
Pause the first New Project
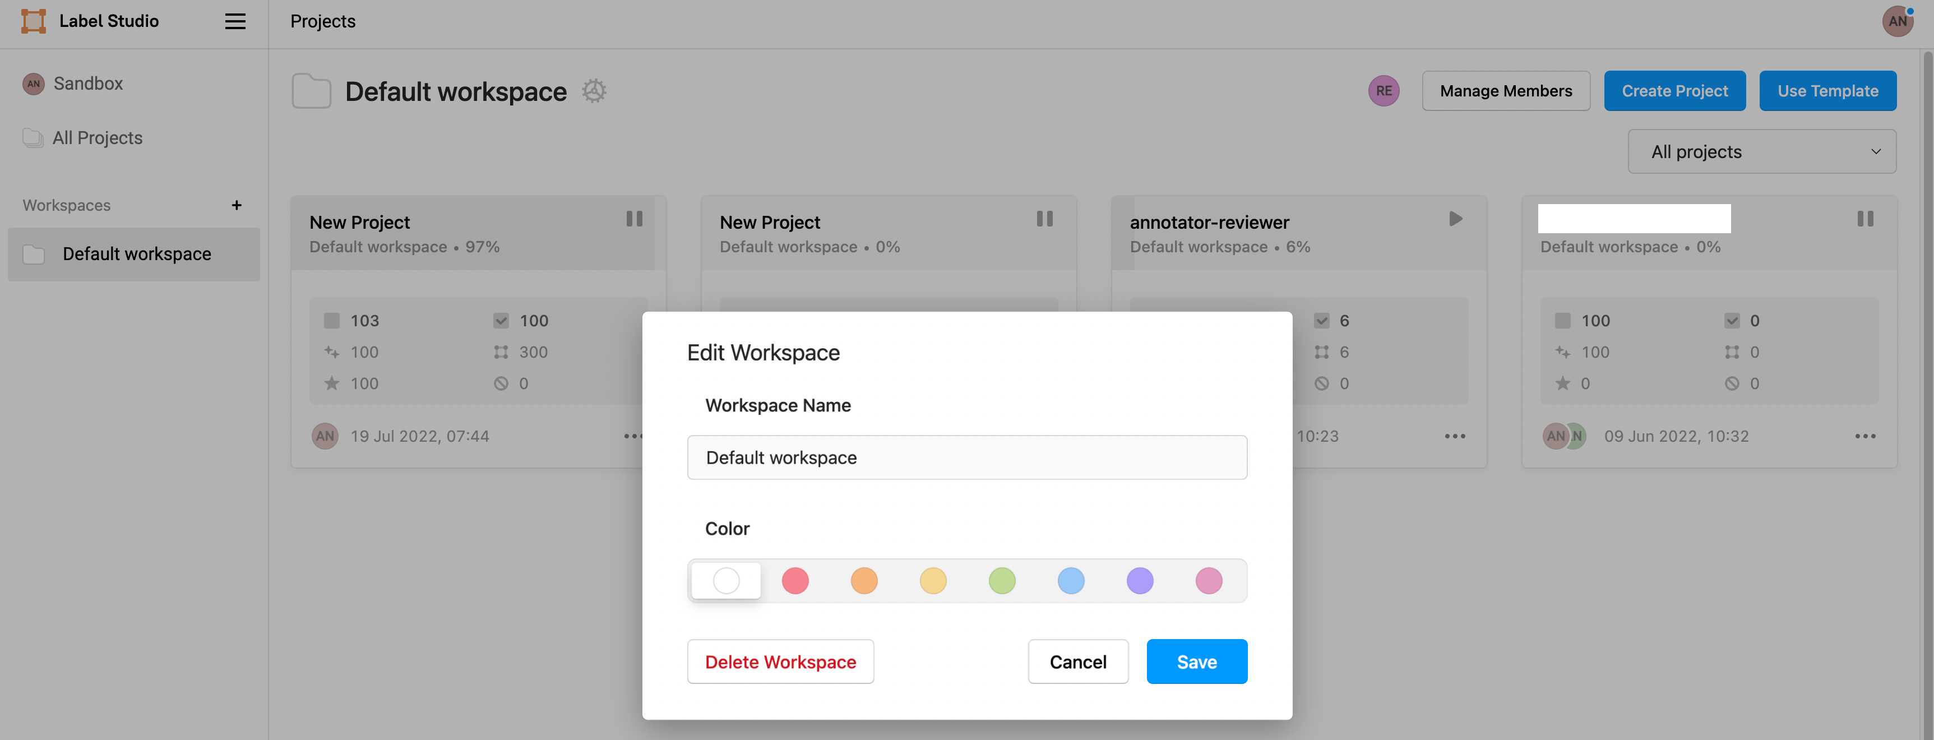(635, 219)
